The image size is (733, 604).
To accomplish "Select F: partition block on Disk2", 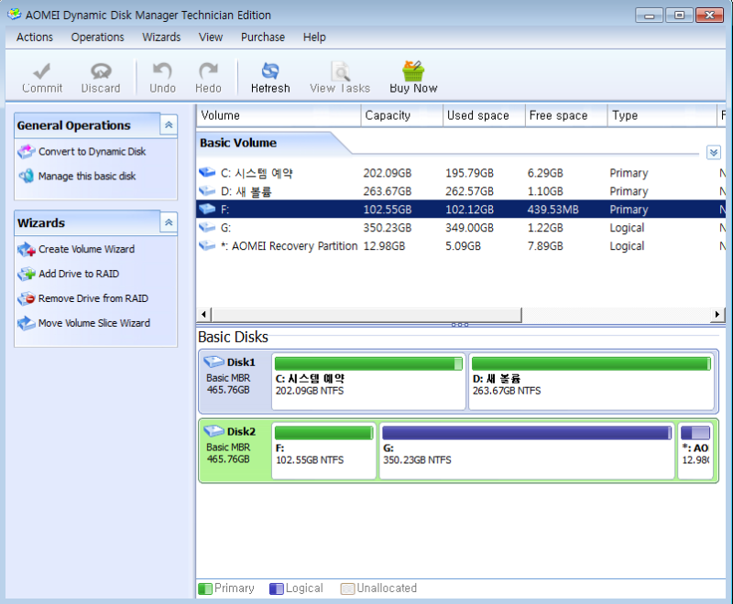I will [323, 450].
